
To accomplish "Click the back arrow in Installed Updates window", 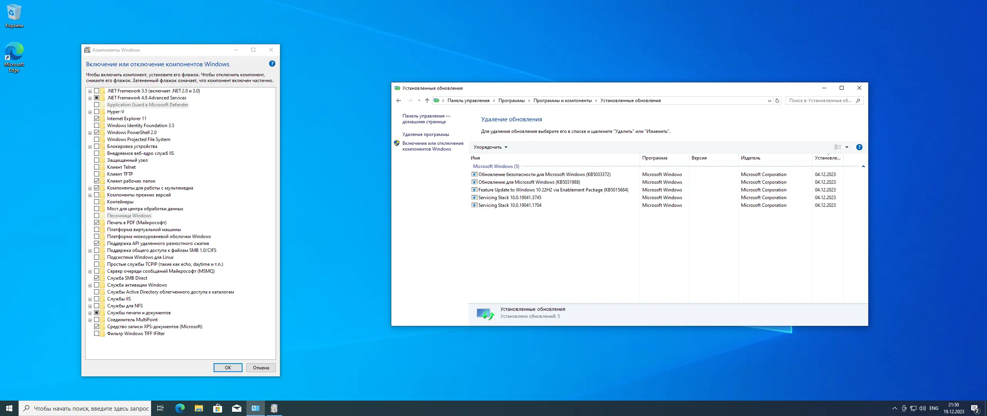I will (399, 101).
